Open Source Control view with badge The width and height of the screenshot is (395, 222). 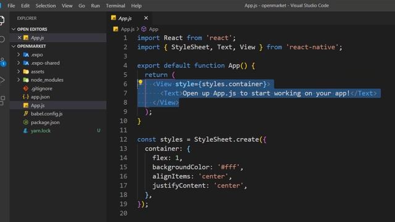(x=2, y=62)
